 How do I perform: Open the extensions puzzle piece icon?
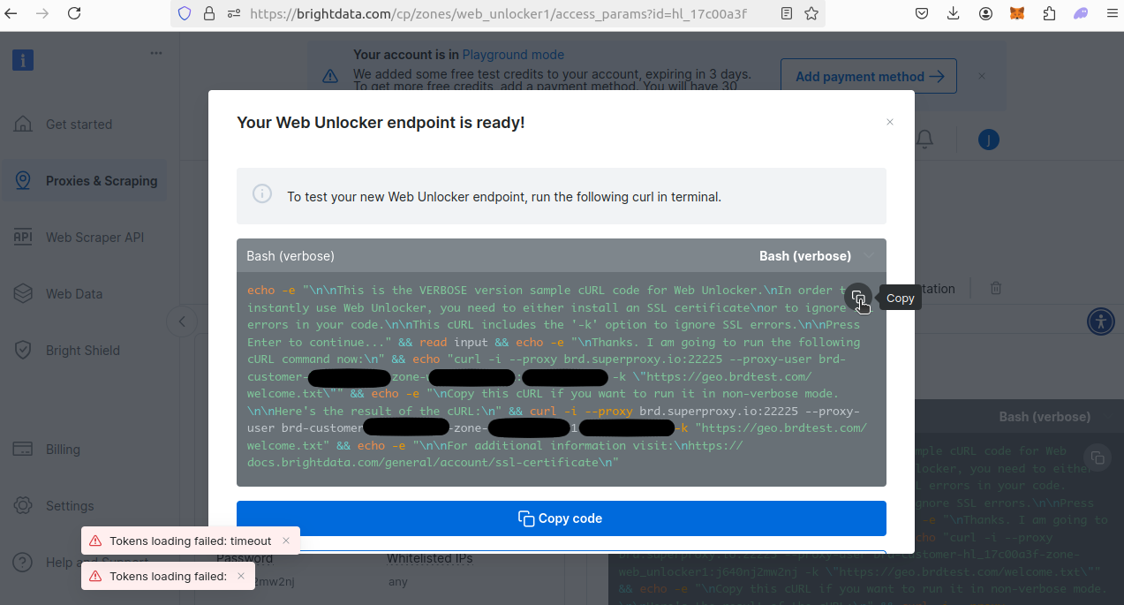[1049, 13]
